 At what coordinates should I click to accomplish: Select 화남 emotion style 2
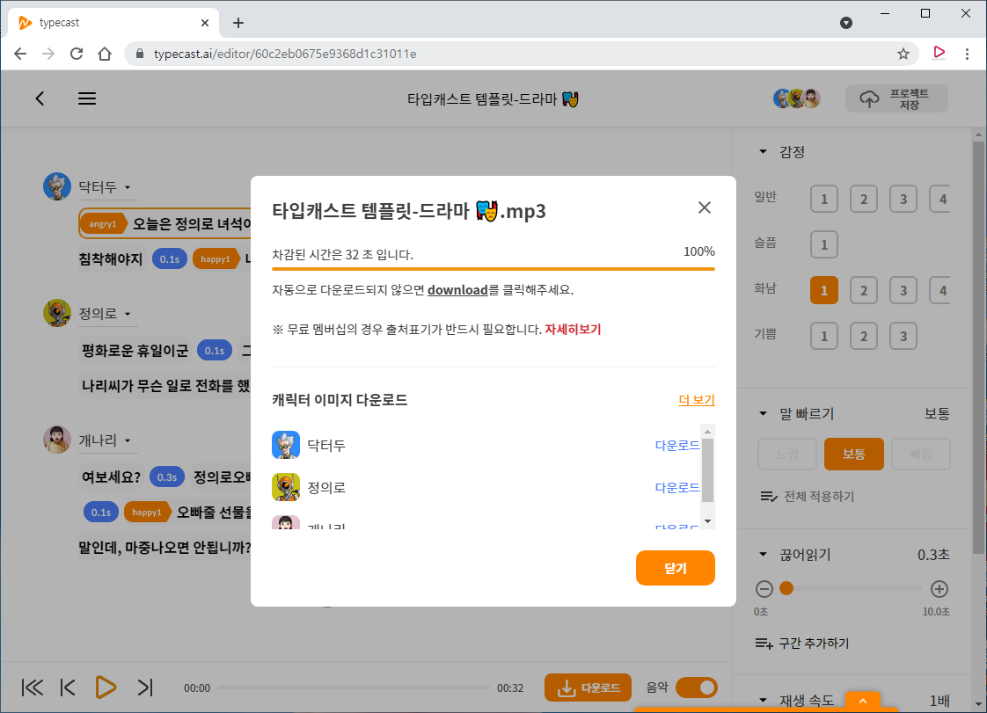click(x=864, y=290)
